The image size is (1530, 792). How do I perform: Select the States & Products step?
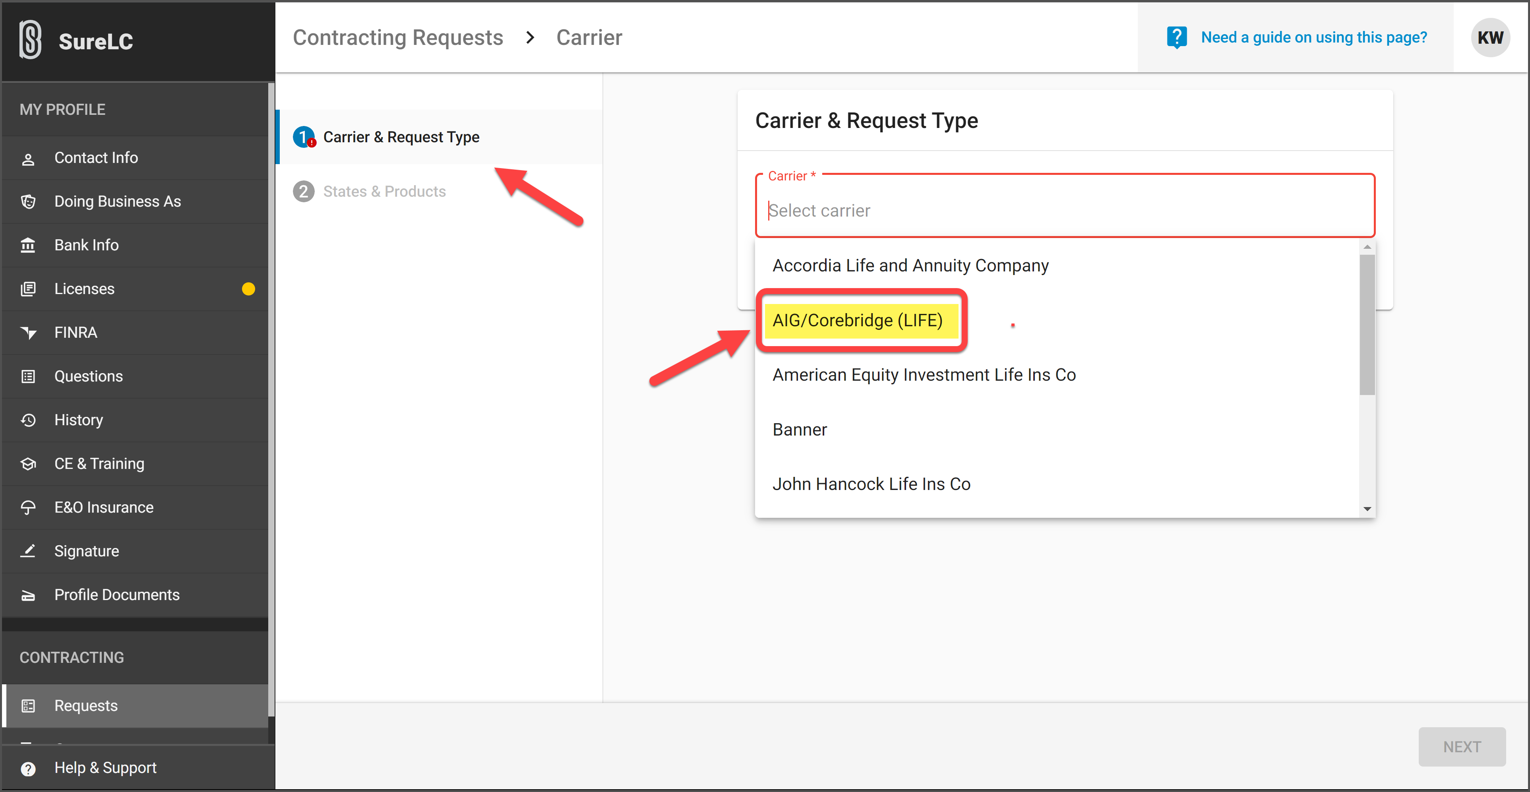[440, 191]
